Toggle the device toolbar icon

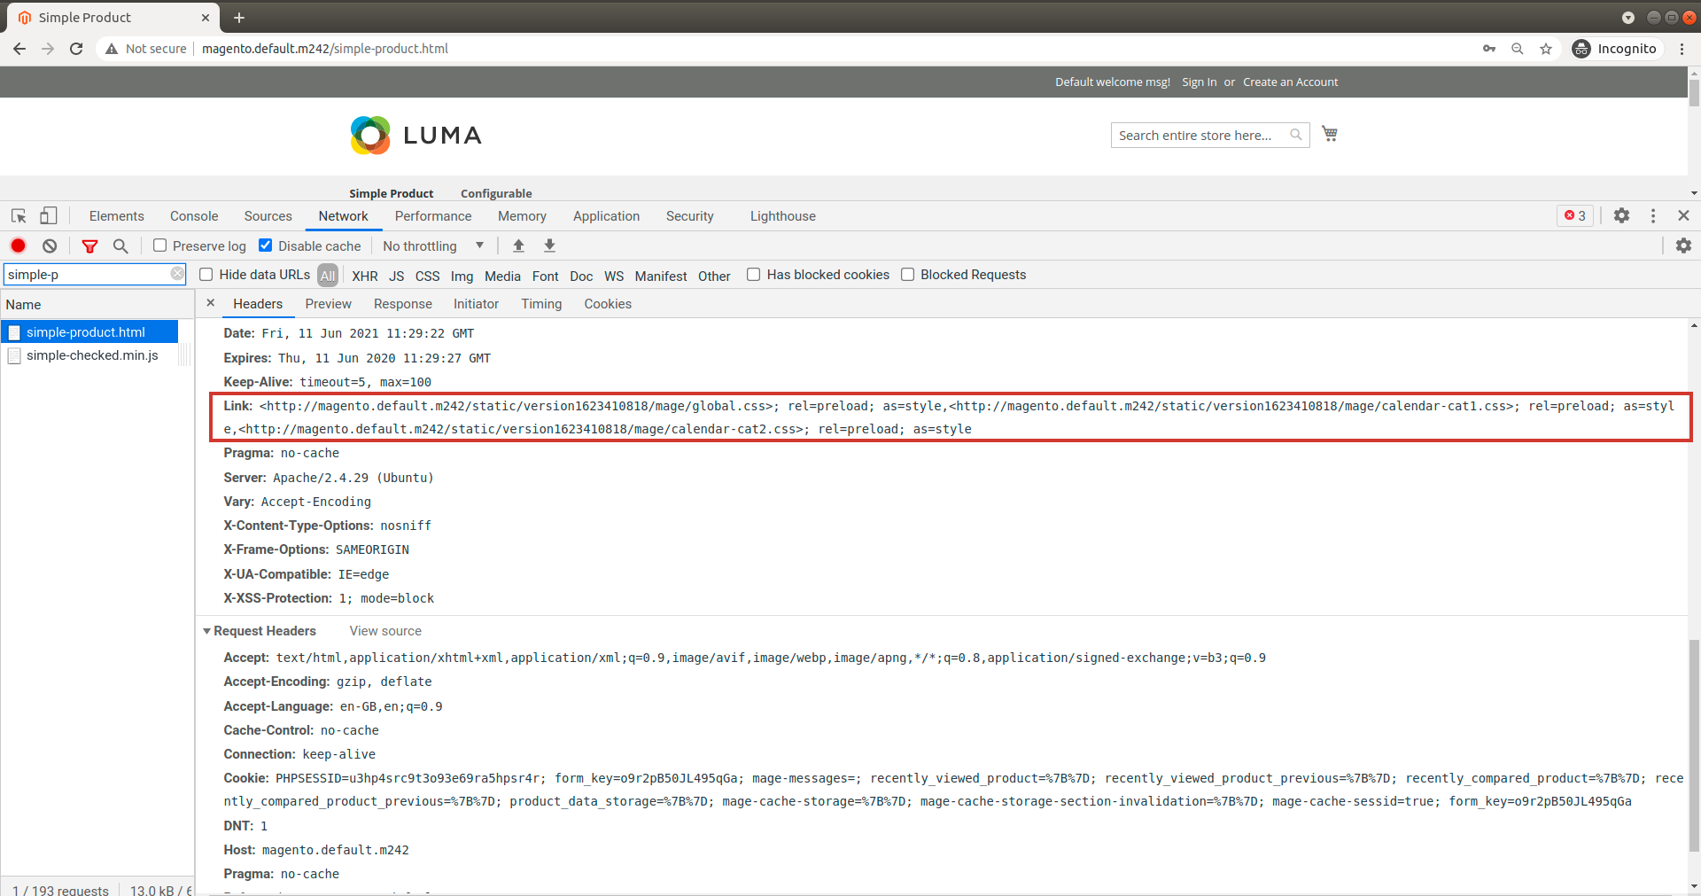[x=49, y=216]
